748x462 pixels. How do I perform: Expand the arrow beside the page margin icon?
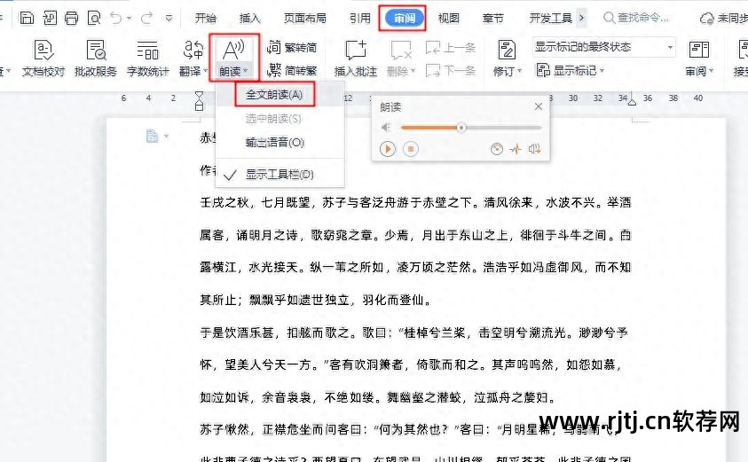tap(166, 137)
